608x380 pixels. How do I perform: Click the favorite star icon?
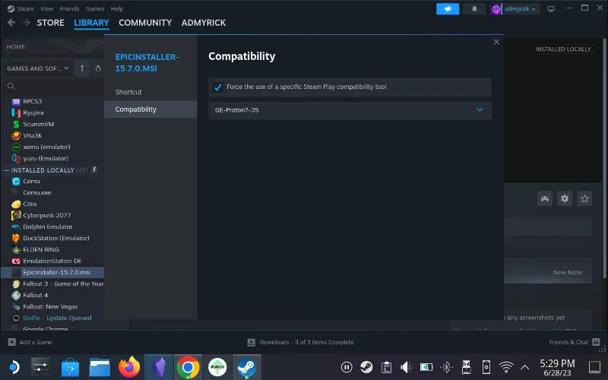tap(584, 199)
